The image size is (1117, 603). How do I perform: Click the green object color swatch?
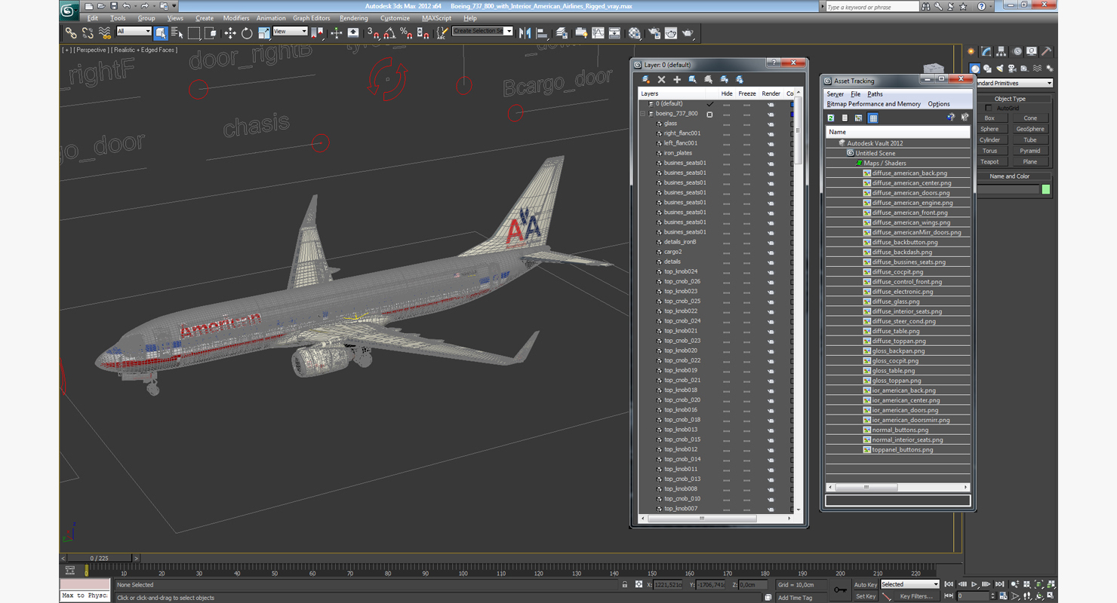click(1045, 190)
